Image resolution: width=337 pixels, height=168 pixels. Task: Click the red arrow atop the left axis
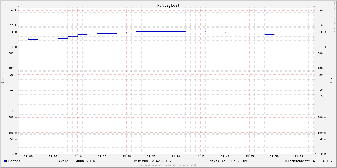[19, 6]
